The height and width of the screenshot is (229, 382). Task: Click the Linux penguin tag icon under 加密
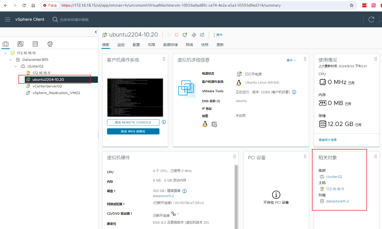(205, 124)
